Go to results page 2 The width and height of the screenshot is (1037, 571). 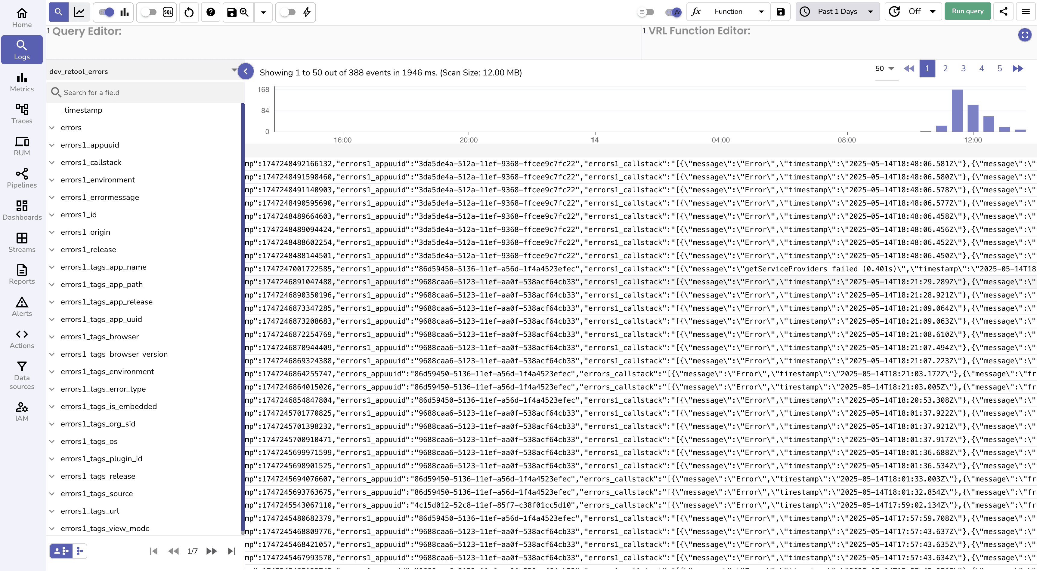coord(946,68)
